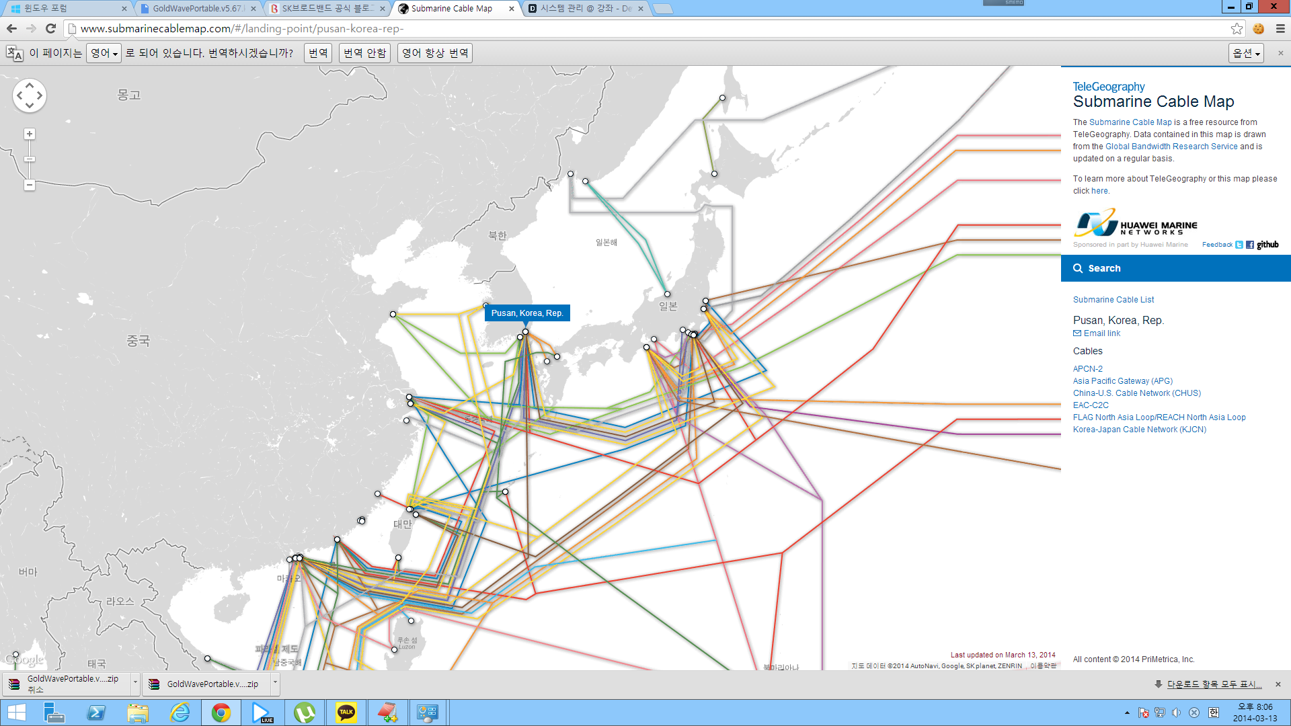Reload the Submarine Cable Map page
The width and height of the screenshot is (1291, 726).
[x=50, y=28]
